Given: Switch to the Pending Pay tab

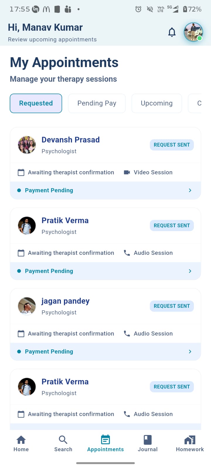Looking at the screenshot, I should pyautogui.click(x=97, y=103).
